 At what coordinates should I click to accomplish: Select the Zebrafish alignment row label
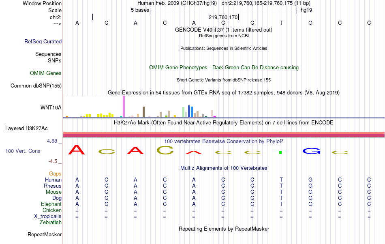[x=51, y=222]
